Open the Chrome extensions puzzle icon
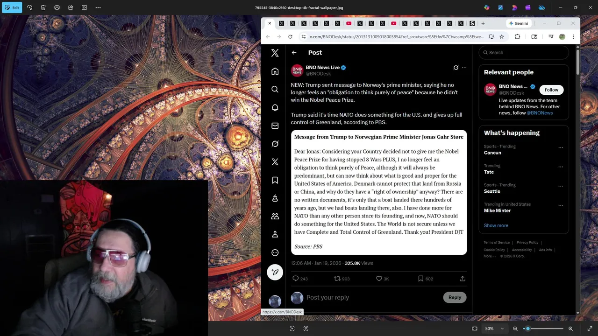This screenshot has width=598, height=336. [x=517, y=36]
